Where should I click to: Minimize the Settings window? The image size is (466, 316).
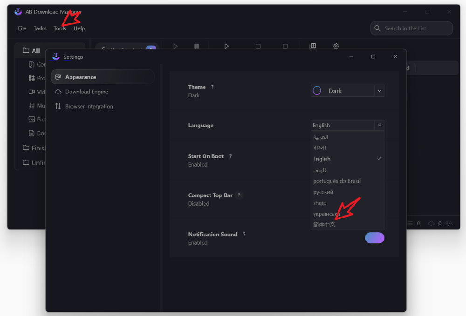[351, 57]
